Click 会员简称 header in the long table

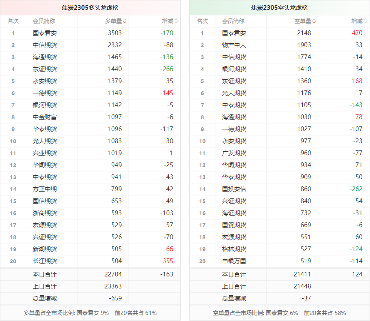click(x=44, y=21)
